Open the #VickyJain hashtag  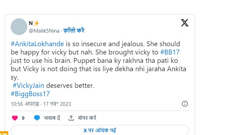[x=28, y=86]
